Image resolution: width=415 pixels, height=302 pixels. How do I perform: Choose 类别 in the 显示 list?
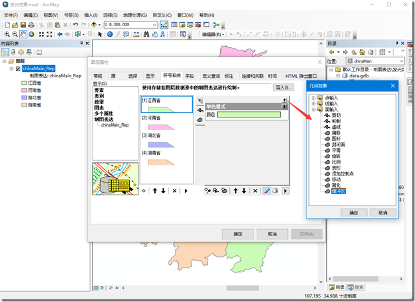pyautogui.click(x=99, y=96)
